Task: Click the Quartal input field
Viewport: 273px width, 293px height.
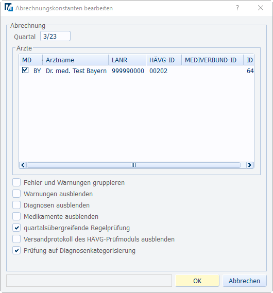Action: [55, 36]
